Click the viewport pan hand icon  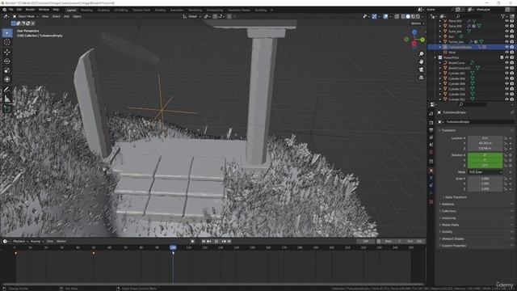421,61
